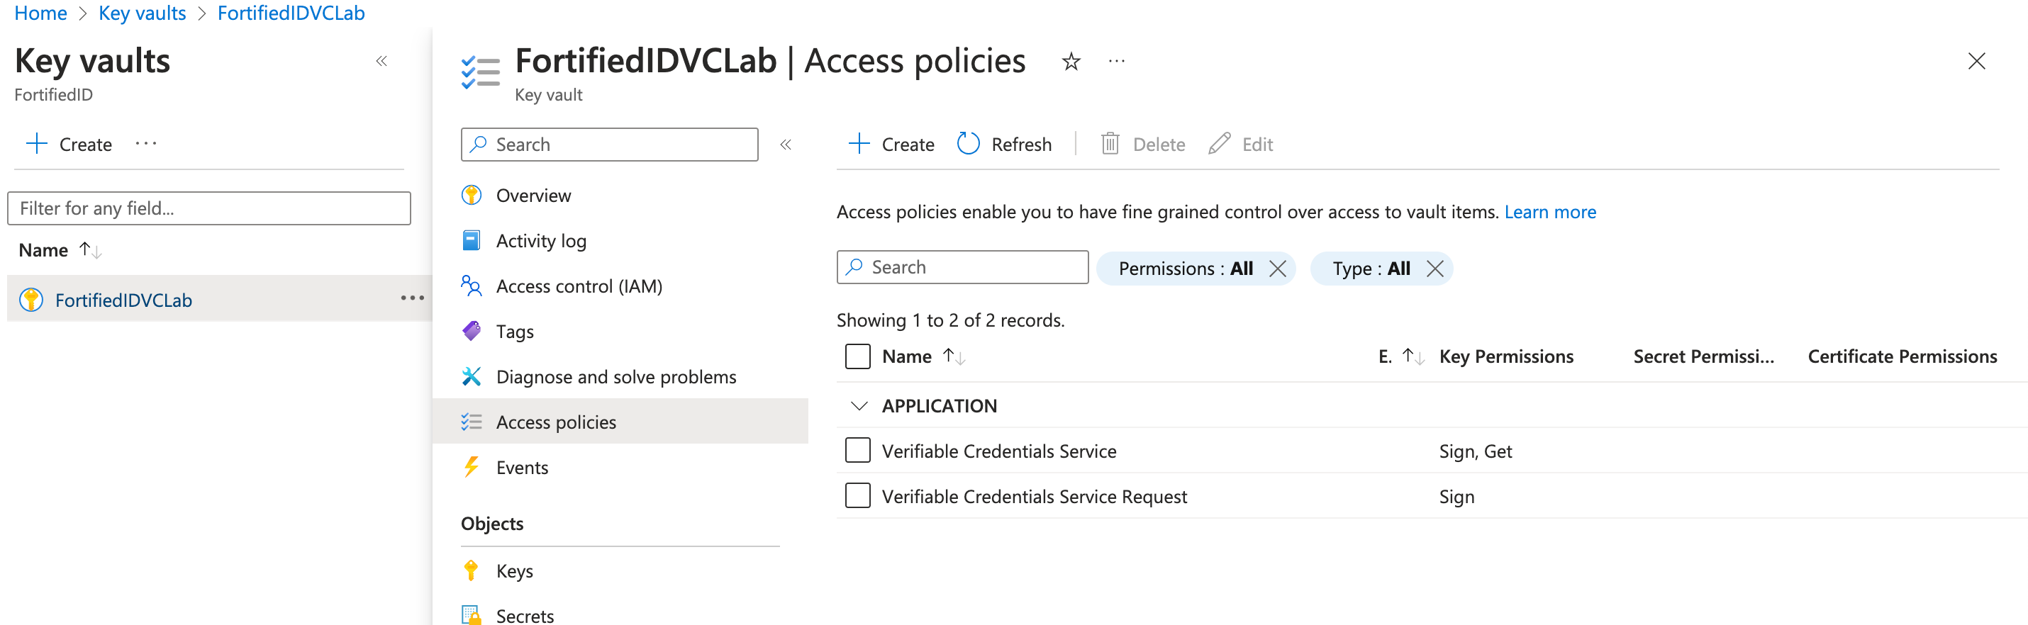
Task: Open the ellipsis menu beside Access policies title
Action: (x=1116, y=62)
